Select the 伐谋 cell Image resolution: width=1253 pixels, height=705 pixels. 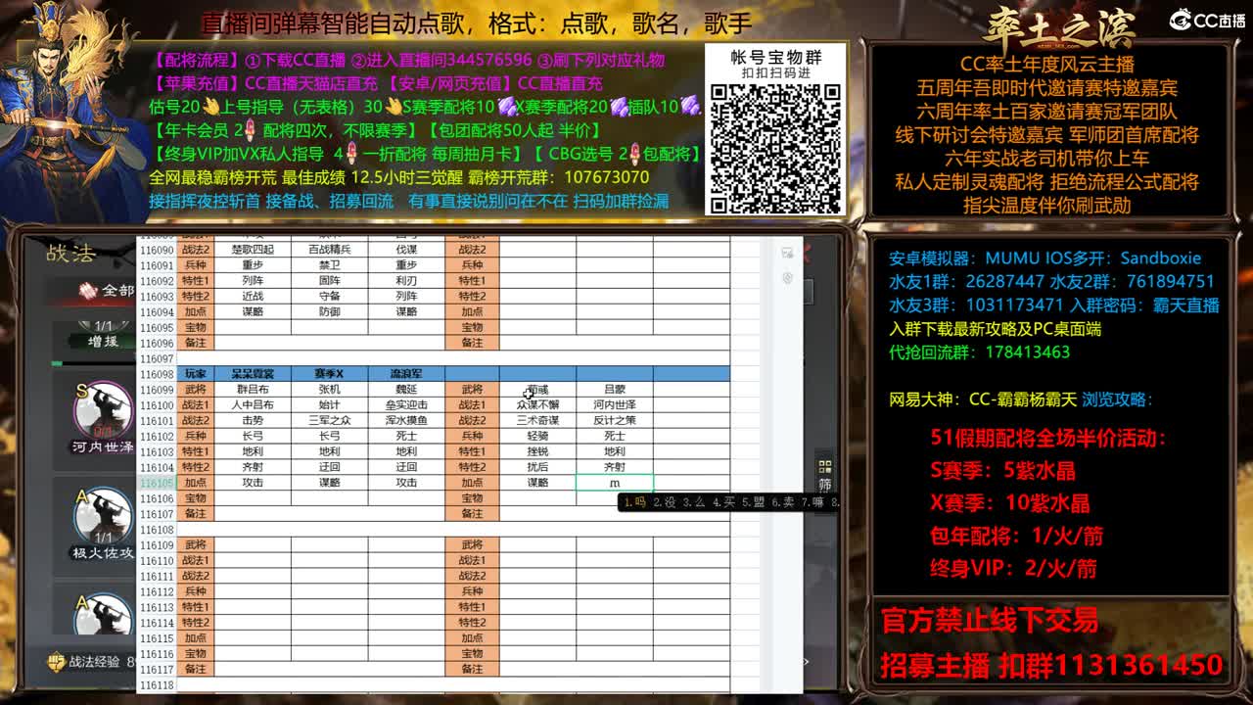(406, 250)
